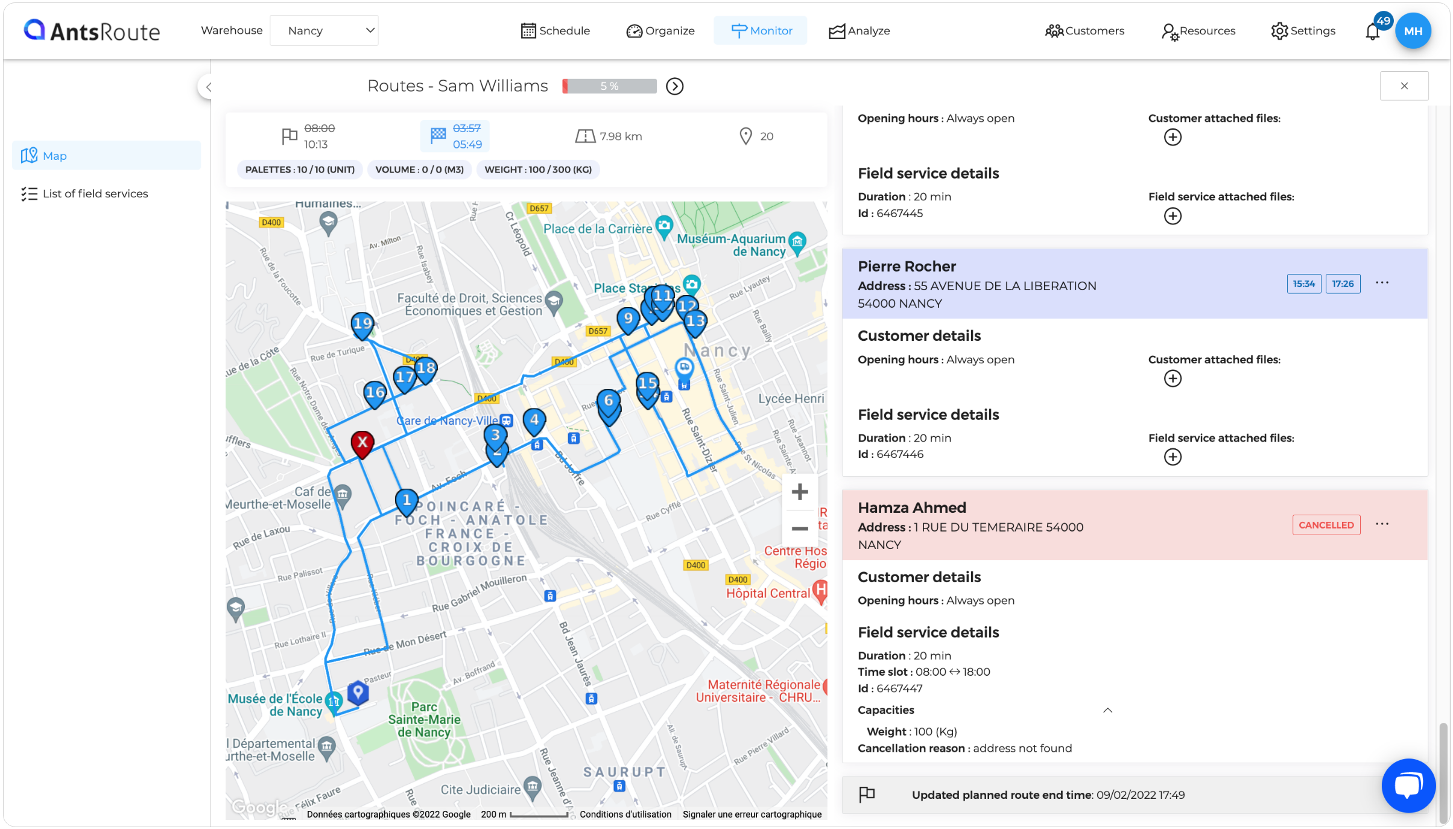Click the route end time 05:49
This screenshot has height=829, width=1453.
(467, 144)
